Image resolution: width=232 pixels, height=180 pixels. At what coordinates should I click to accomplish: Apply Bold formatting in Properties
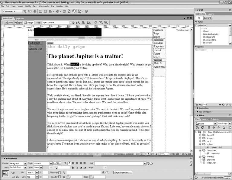pos(65,163)
